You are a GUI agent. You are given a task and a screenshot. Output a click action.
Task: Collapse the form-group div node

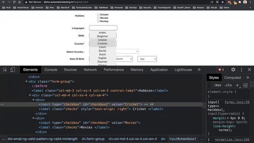tap(27, 81)
